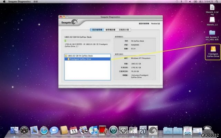Select FreeAgent GoFlex Drive volume in list
This screenshot has width=221, height=138.
pyautogui.click(x=87, y=59)
